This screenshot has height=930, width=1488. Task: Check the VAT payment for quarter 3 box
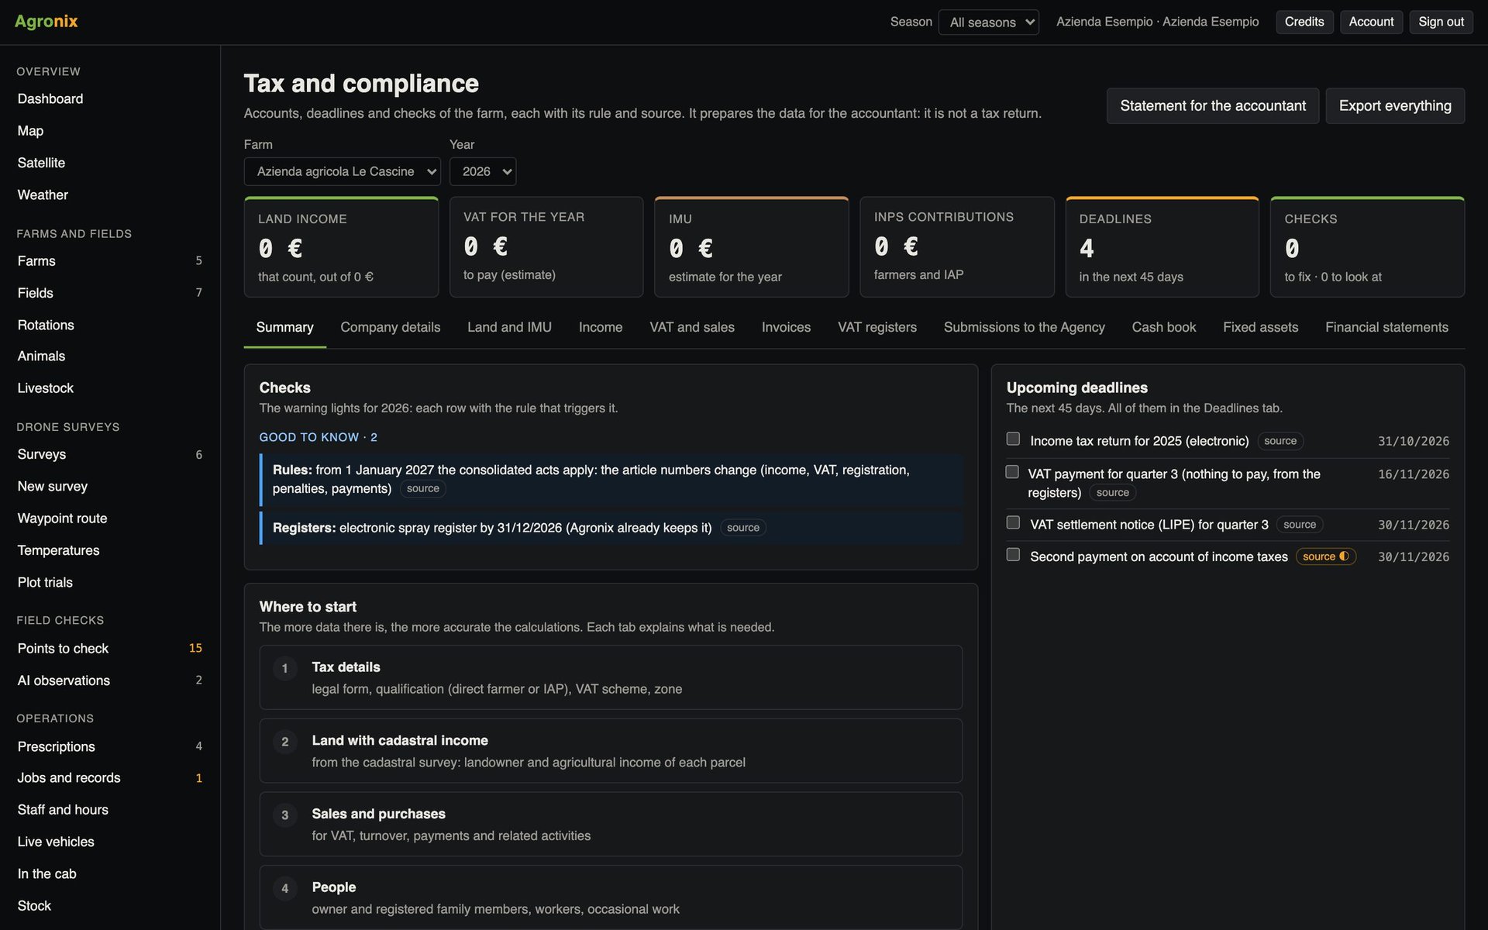[x=1012, y=472]
